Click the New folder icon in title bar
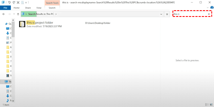Viewport: 214px width, 107px height. [22, 2]
